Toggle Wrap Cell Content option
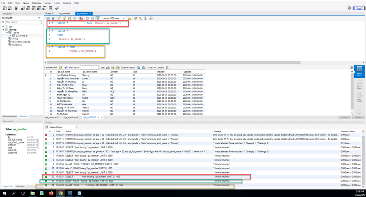The width and height of the screenshot is (366, 197). (x=167, y=68)
